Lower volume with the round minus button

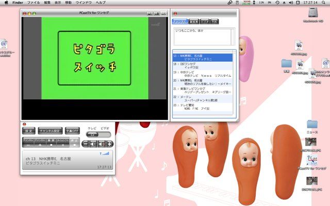tap(85, 144)
